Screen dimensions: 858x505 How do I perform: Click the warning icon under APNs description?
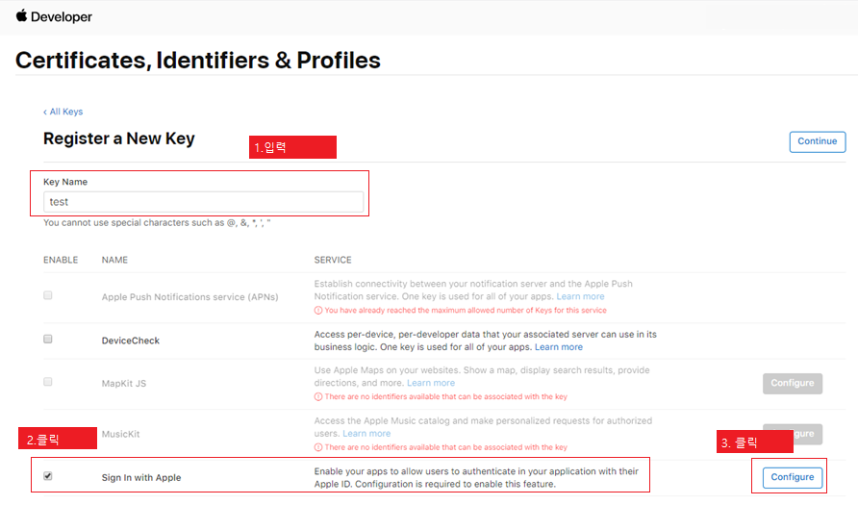318,311
